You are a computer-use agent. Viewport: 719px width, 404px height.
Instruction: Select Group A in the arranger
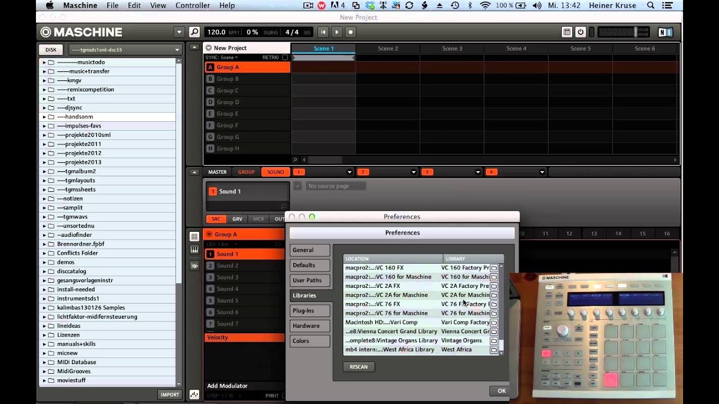(247, 67)
